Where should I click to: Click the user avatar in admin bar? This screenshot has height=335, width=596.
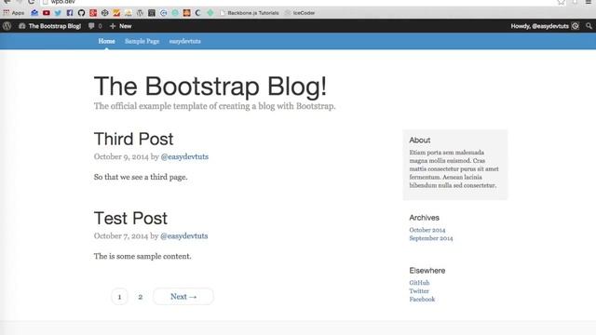576,26
